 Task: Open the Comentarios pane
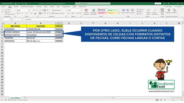click(x=167, y=7)
